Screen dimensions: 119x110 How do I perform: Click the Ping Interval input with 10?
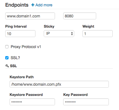[20, 34]
